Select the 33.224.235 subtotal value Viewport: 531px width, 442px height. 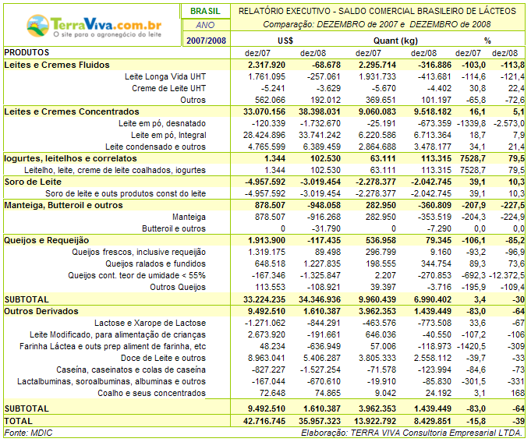[264, 299]
